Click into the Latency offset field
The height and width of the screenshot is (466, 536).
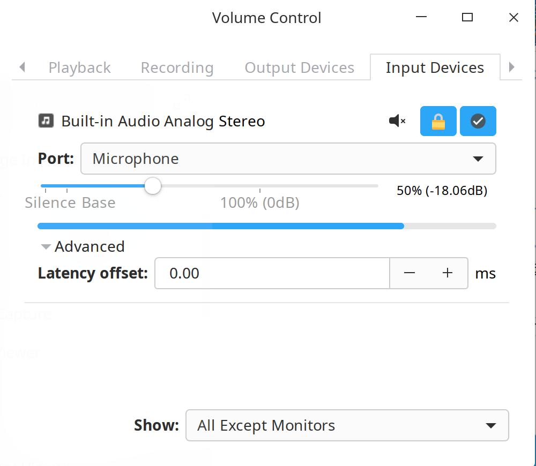point(272,273)
